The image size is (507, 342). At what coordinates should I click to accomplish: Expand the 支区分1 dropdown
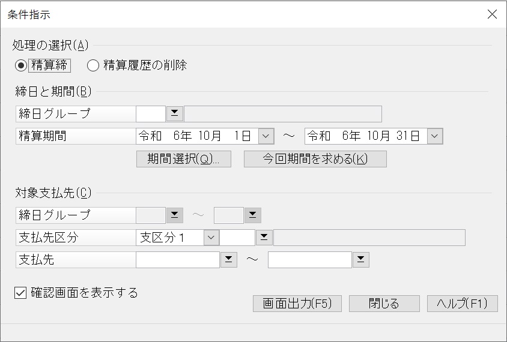coord(211,238)
